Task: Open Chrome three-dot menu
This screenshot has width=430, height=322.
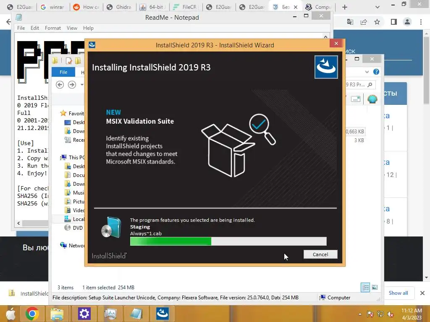Action: [421, 22]
